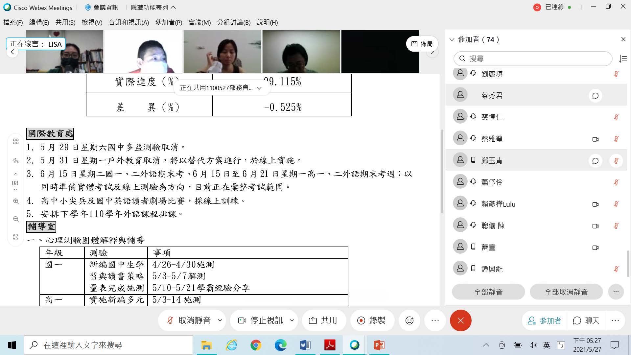This screenshot has width=631, height=355.
Task: Click the red leave meeting button
Action: pos(460,320)
